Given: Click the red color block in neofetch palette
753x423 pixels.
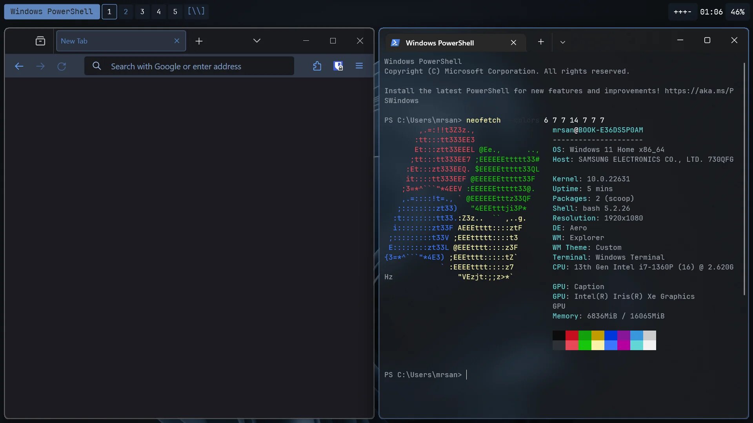Looking at the screenshot, I should click(x=572, y=336).
